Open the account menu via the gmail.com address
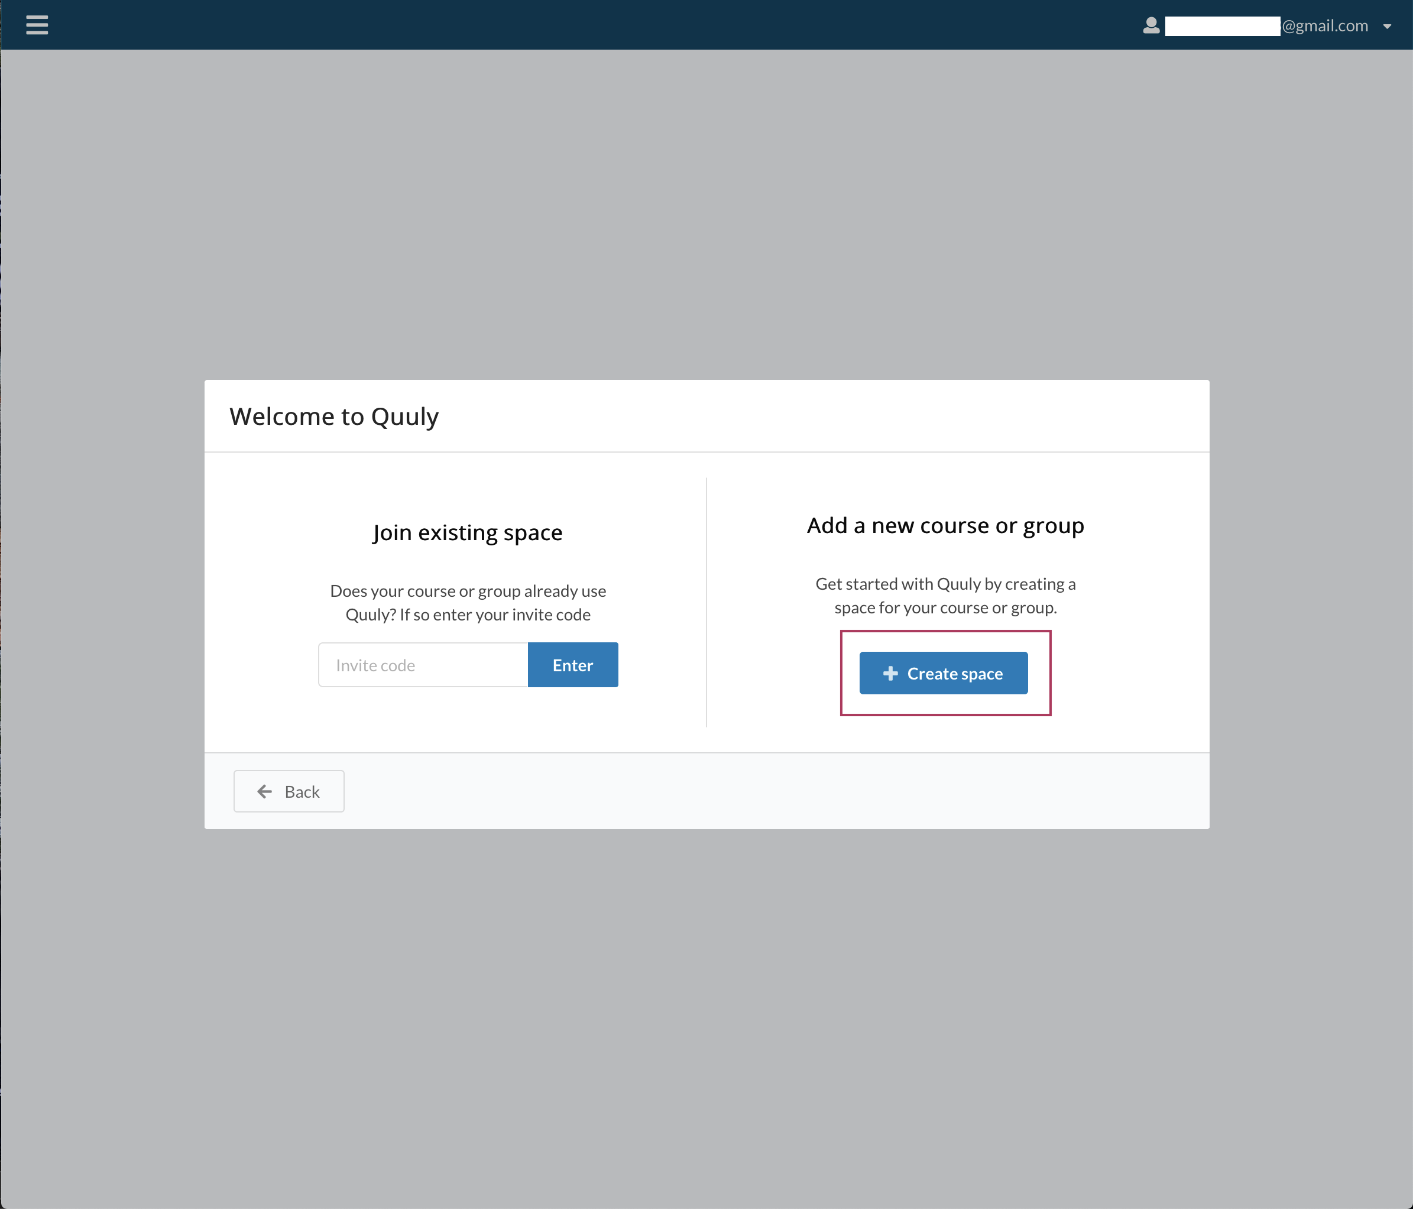 pyautogui.click(x=1325, y=26)
